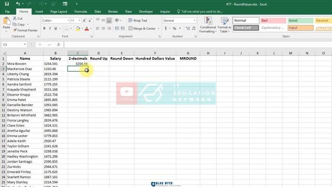Center cell text horizontally
This screenshot has height=187, width=332.
pos(103,29)
